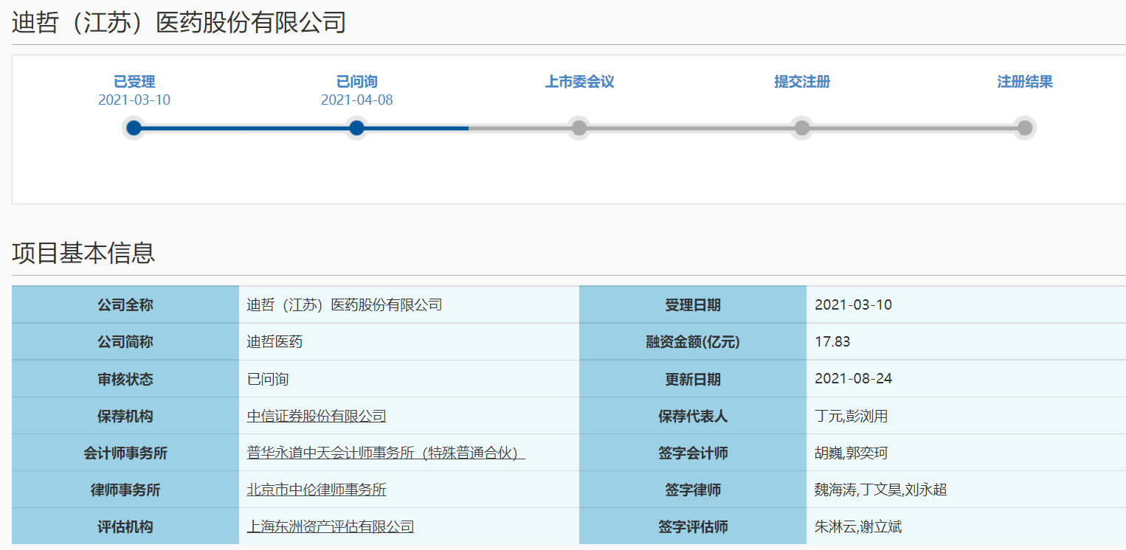
Task: Click the 更新日期 header cell
Action: pyautogui.click(x=693, y=379)
